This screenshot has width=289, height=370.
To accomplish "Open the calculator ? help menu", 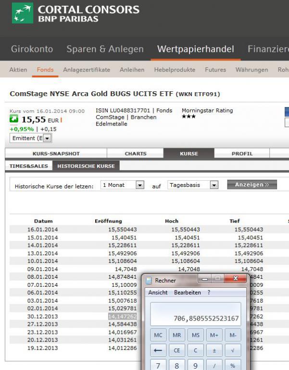I will (209, 292).
